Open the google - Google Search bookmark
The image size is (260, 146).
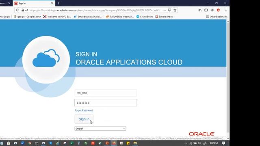pyautogui.click(x=27, y=17)
